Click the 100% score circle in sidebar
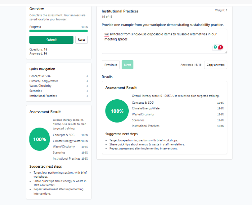The image size is (252, 205). [39, 139]
